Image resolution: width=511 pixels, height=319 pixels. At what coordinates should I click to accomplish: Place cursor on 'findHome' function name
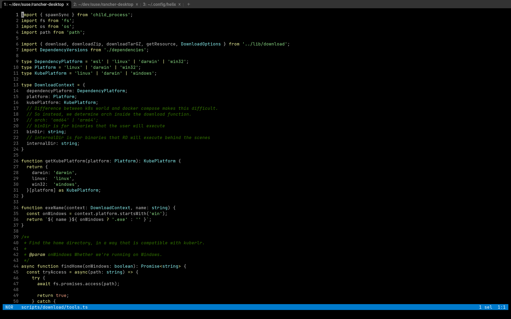[72, 266]
